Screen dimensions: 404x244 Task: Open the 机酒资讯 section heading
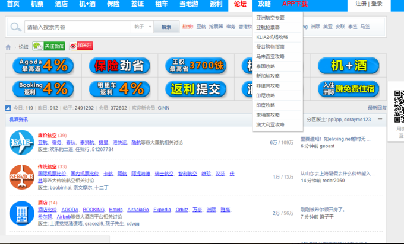tap(18, 120)
